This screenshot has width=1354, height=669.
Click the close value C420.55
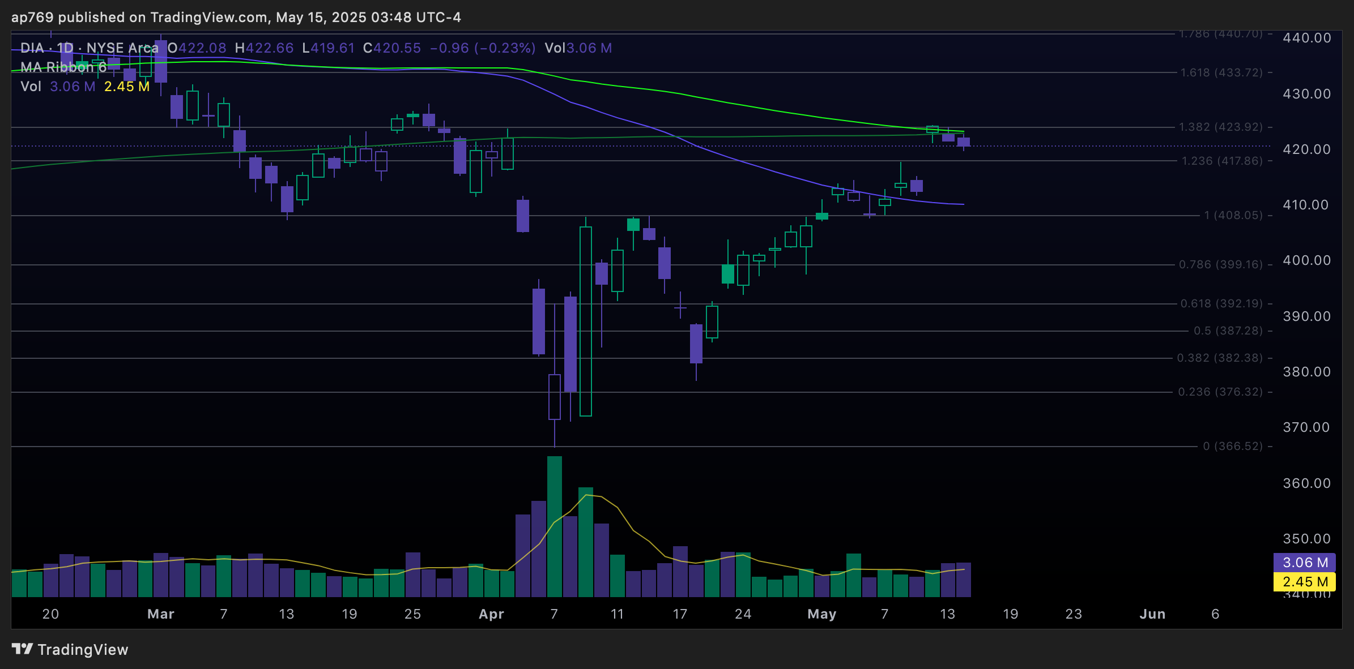392,48
